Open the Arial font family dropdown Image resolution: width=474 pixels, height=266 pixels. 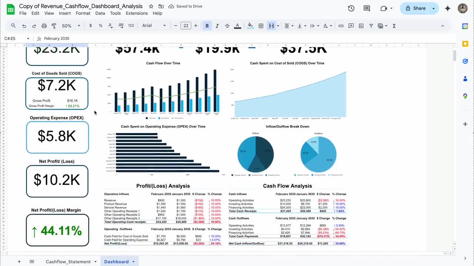pos(154,26)
